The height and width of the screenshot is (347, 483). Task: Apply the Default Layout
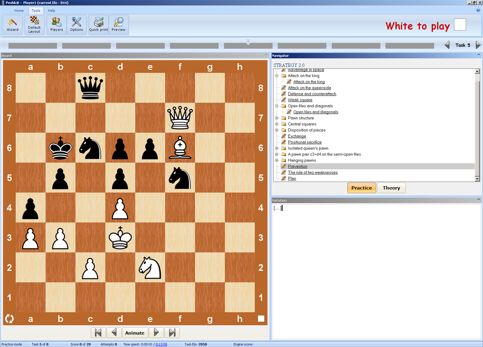coord(34,25)
